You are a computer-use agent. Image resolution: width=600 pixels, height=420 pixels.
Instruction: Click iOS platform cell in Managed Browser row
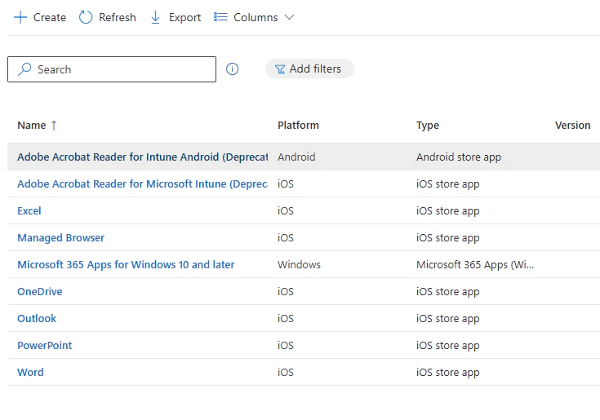click(x=286, y=237)
